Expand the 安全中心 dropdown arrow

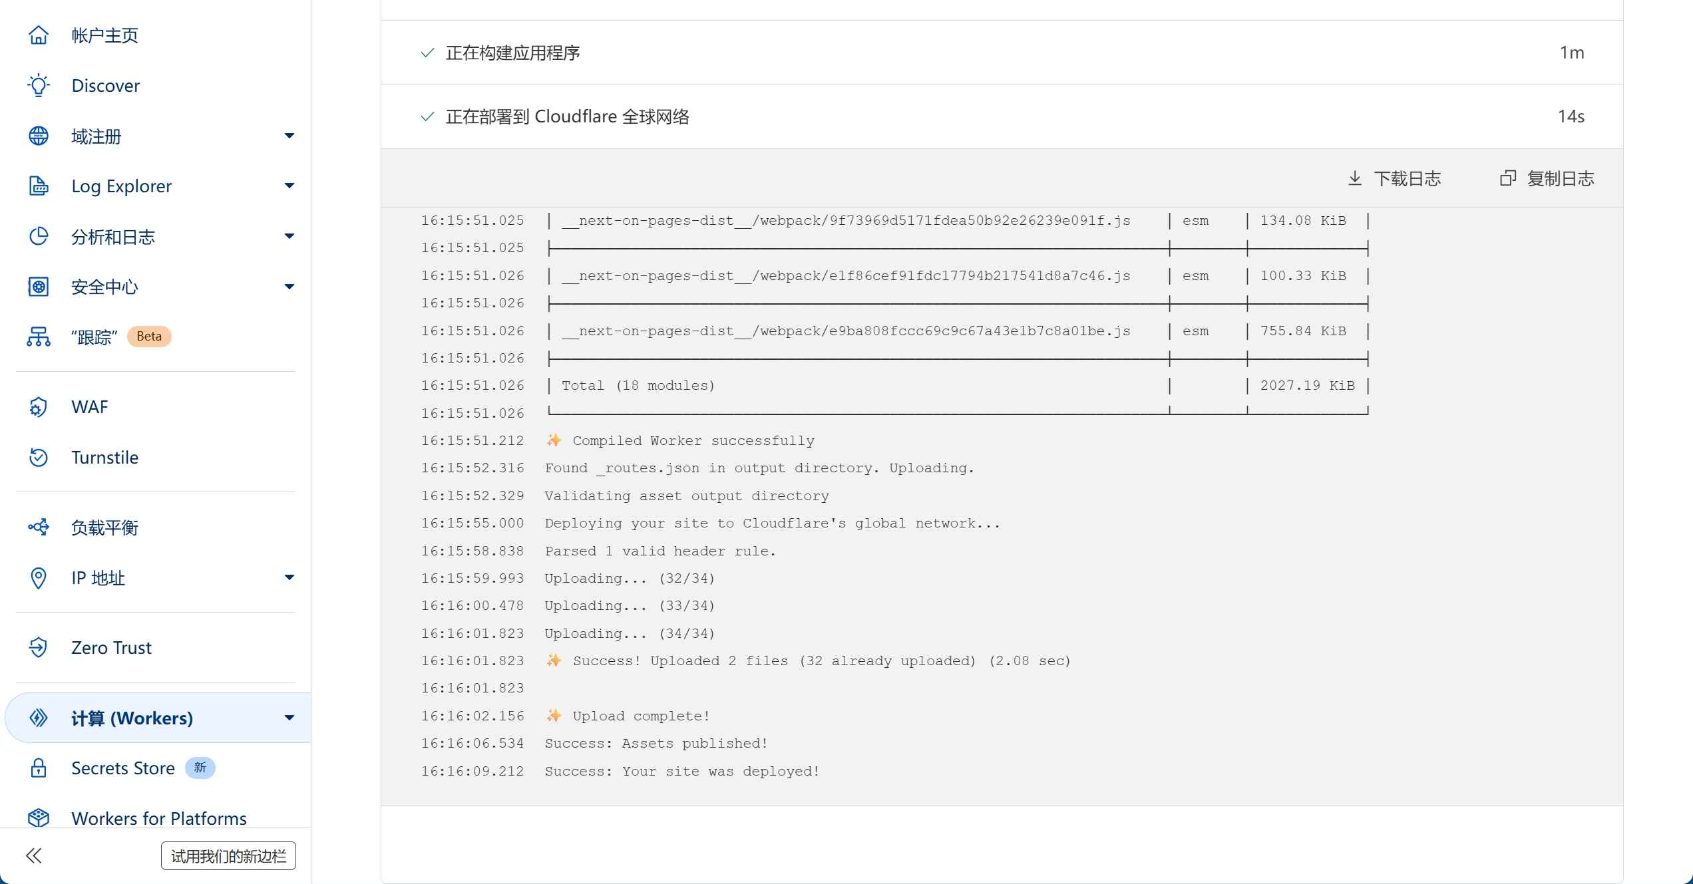289,287
